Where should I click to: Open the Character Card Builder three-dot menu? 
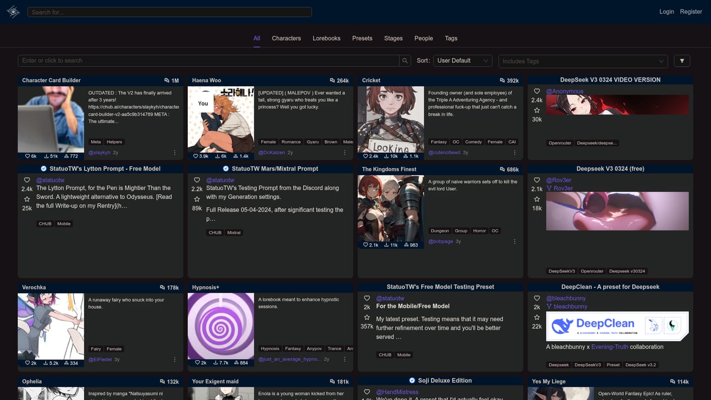(x=174, y=152)
